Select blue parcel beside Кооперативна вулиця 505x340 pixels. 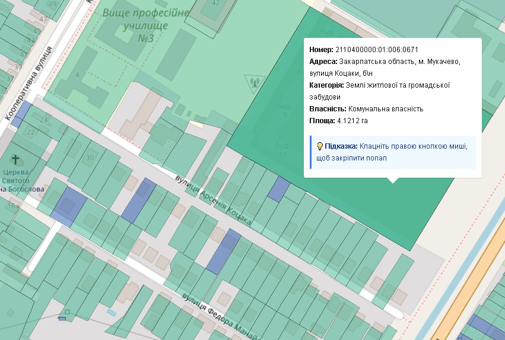[x=21, y=114]
